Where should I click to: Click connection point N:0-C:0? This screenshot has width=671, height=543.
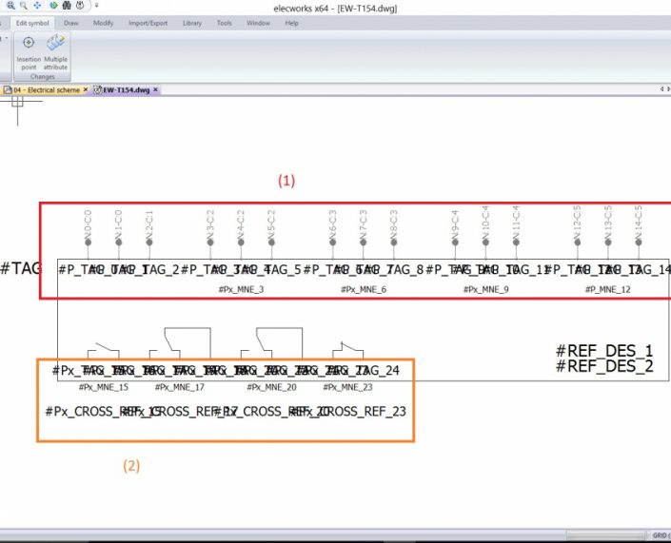tap(89, 242)
